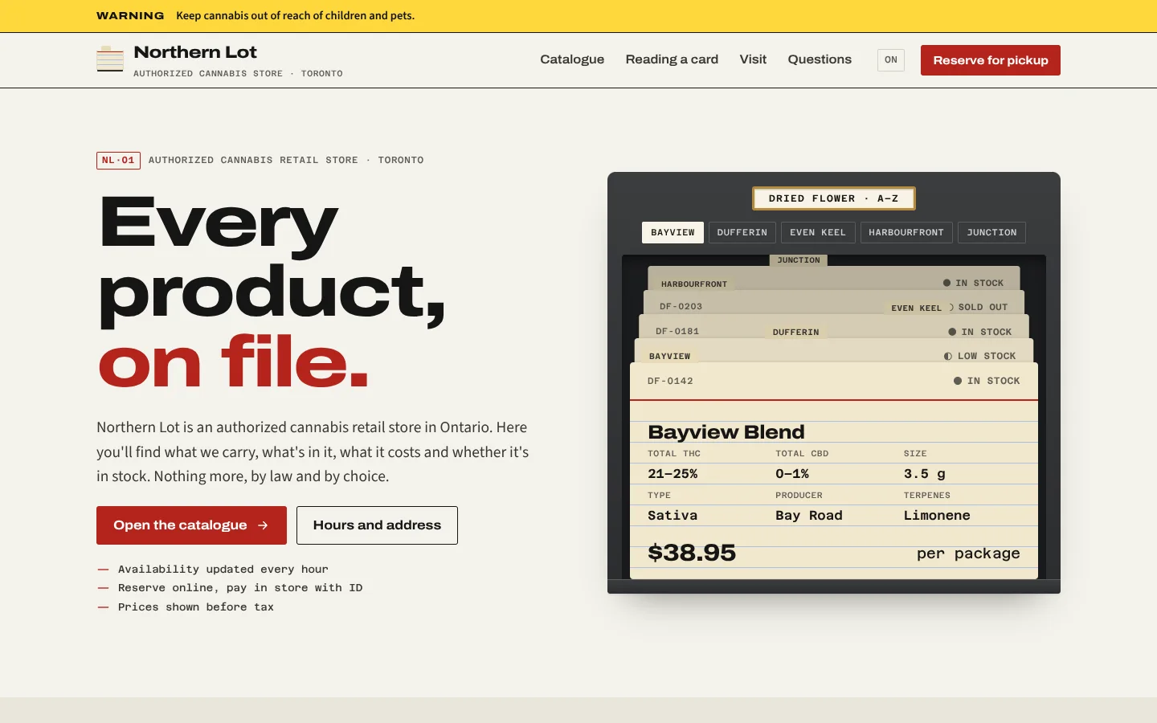Click the Bay Road producer value
The width and height of the screenshot is (1157, 723).
[x=809, y=516]
